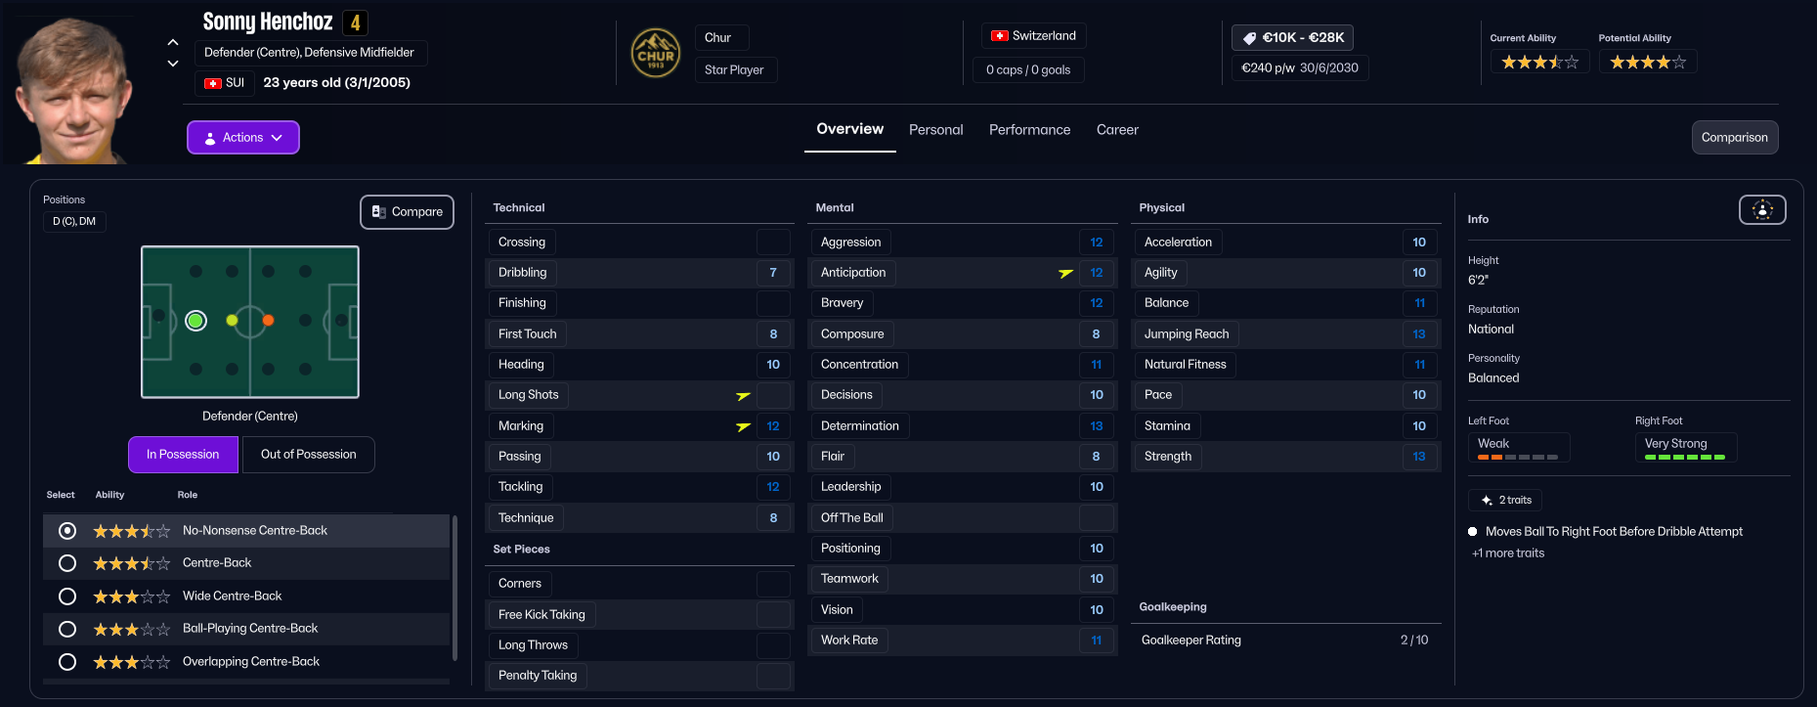Click the Switzerland nation link

pos(1034,36)
